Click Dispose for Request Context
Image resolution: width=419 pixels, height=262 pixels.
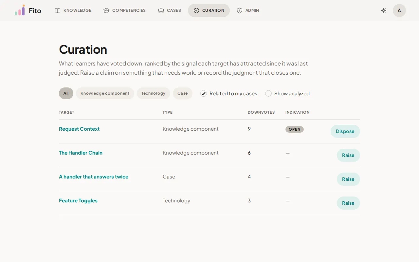(345, 131)
